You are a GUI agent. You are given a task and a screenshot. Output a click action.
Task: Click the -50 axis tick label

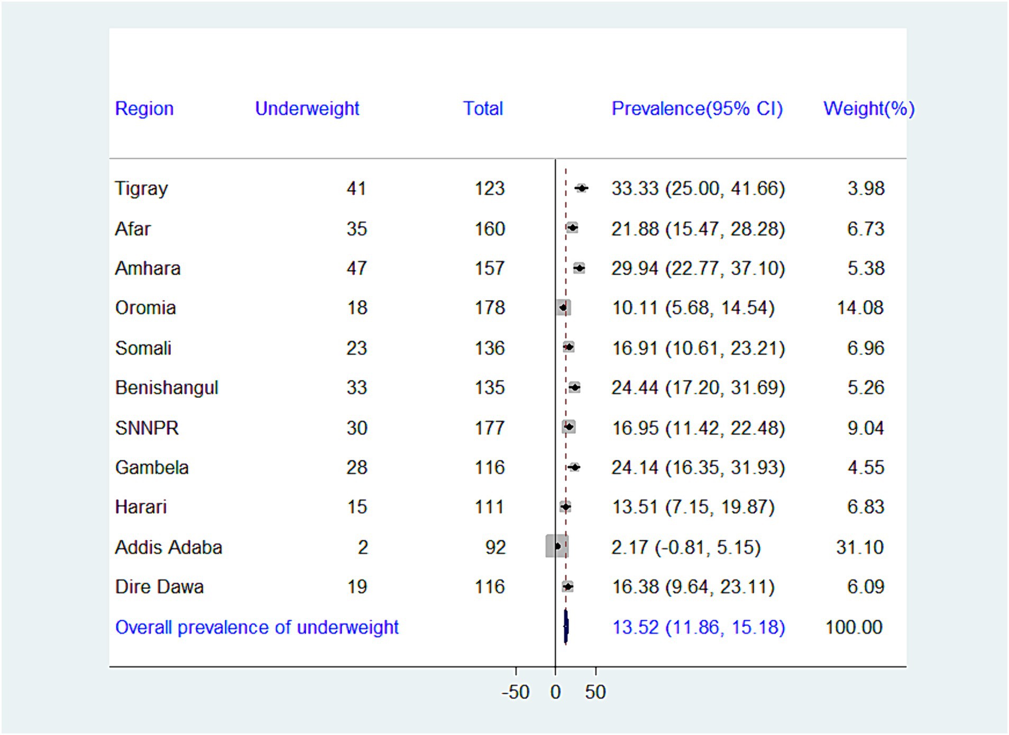coord(515,692)
